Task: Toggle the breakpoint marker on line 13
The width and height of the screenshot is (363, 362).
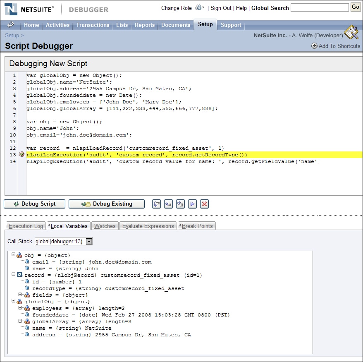Action: (21, 154)
